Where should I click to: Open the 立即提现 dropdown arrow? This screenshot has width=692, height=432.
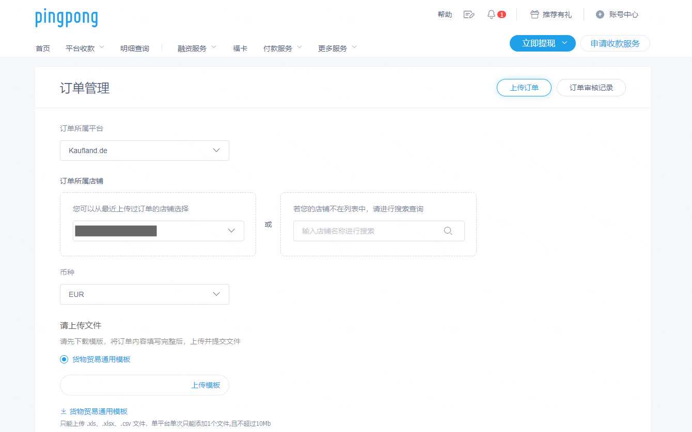pos(564,43)
